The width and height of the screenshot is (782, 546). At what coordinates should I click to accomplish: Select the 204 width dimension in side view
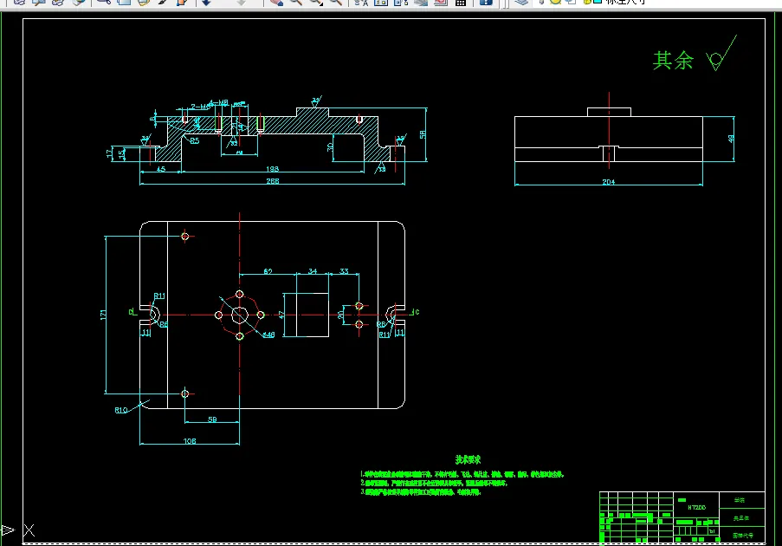(x=609, y=182)
